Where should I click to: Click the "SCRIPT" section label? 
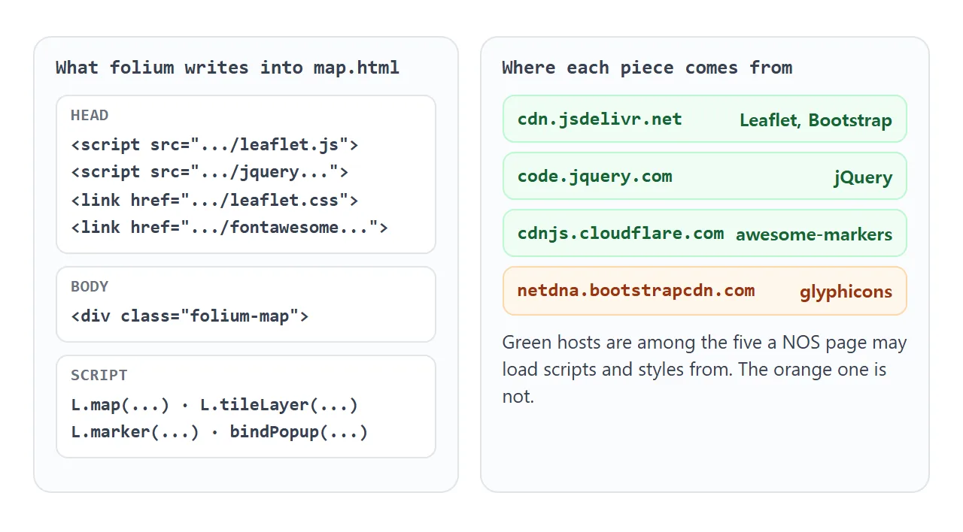tap(99, 375)
